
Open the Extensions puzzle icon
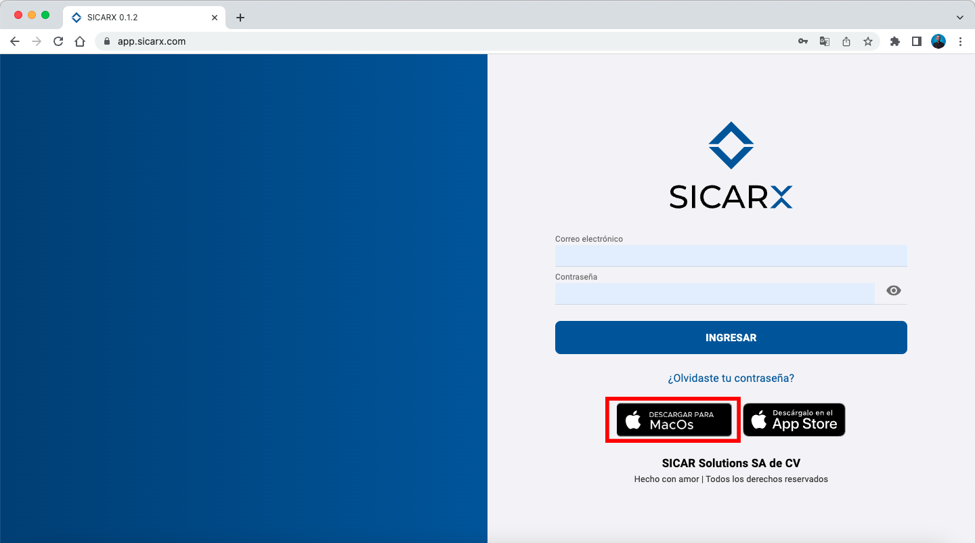click(x=895, y=41)
